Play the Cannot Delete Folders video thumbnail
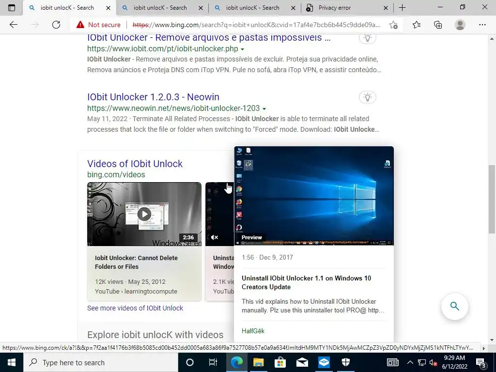 pyautogui.click(x=144, y=214)
